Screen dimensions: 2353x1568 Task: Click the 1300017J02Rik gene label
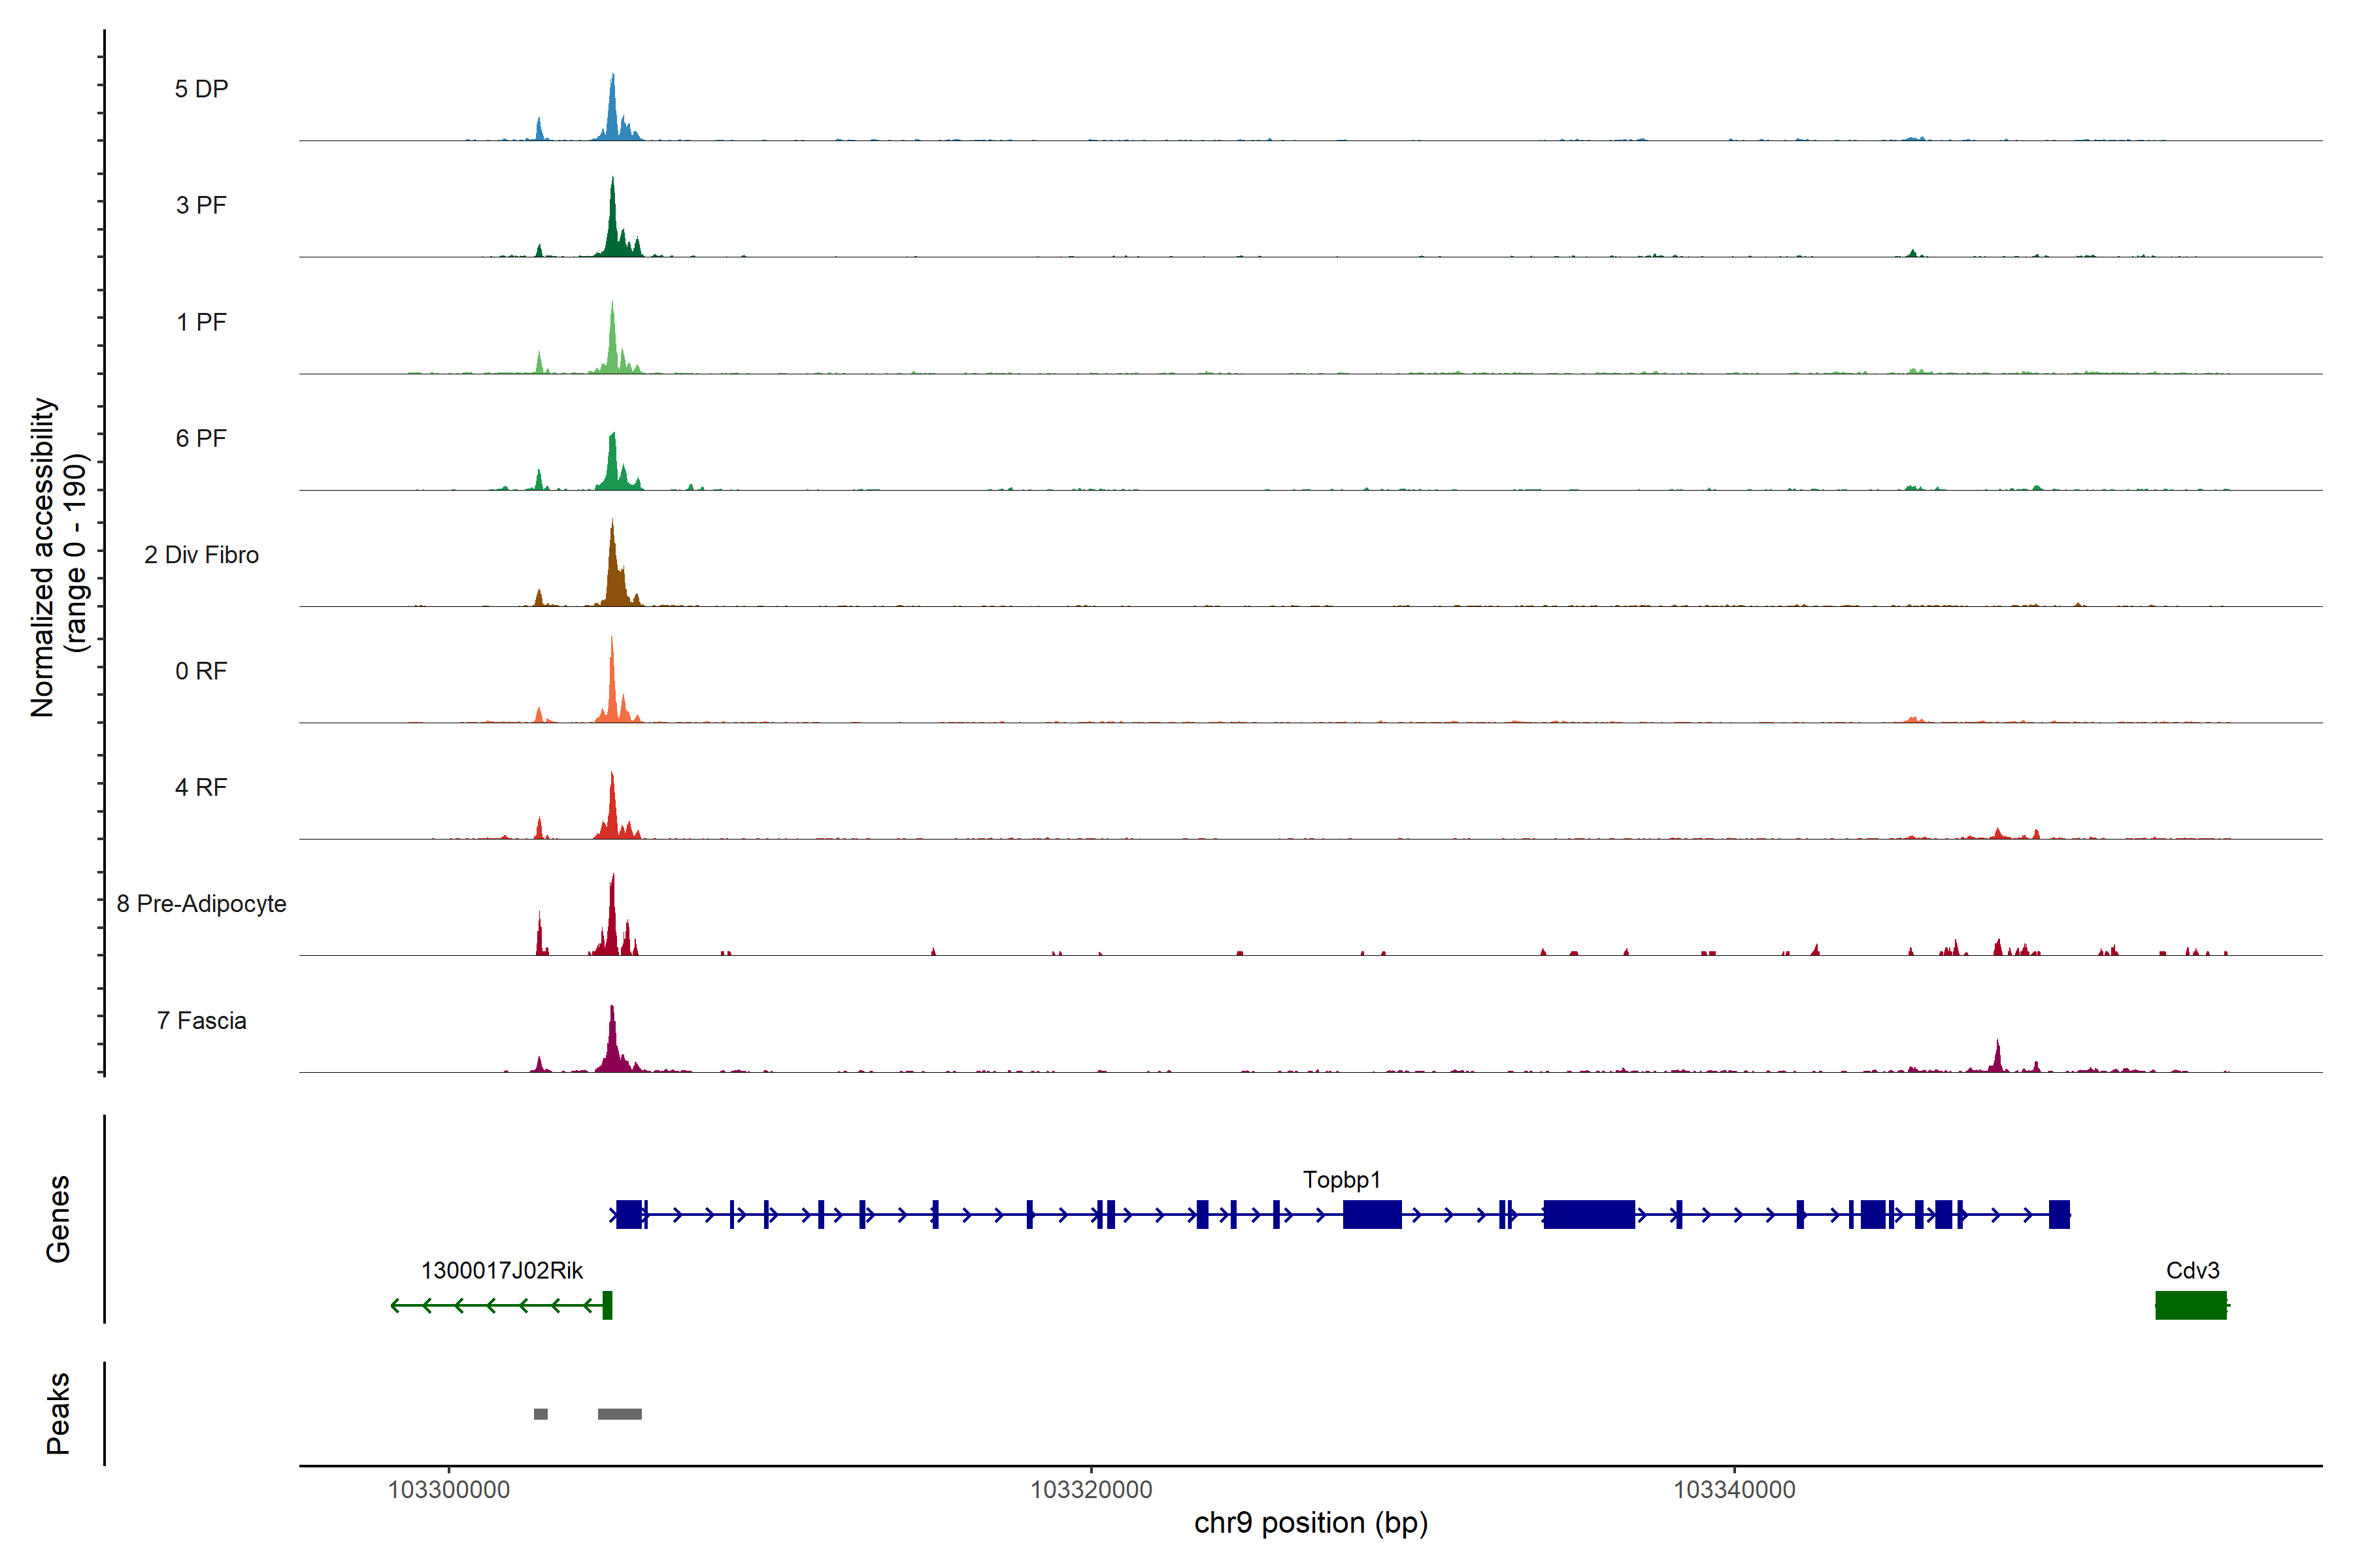pos(501,1271)
